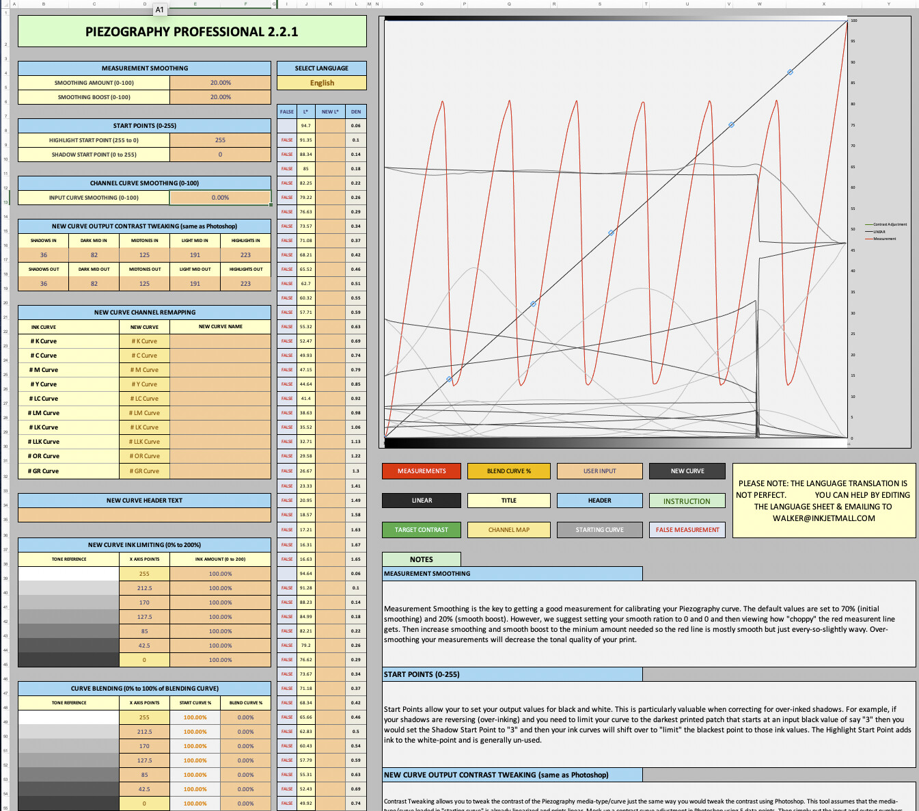
Task: Click the new curve cell for # LLK Curve
Action: coord(144,442)
